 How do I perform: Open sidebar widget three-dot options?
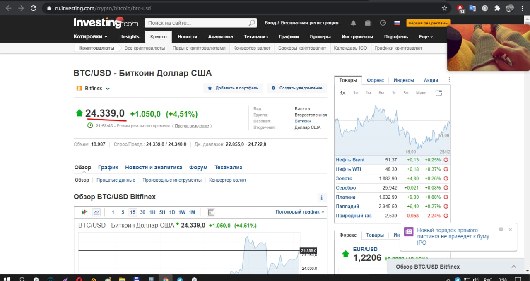449,80
